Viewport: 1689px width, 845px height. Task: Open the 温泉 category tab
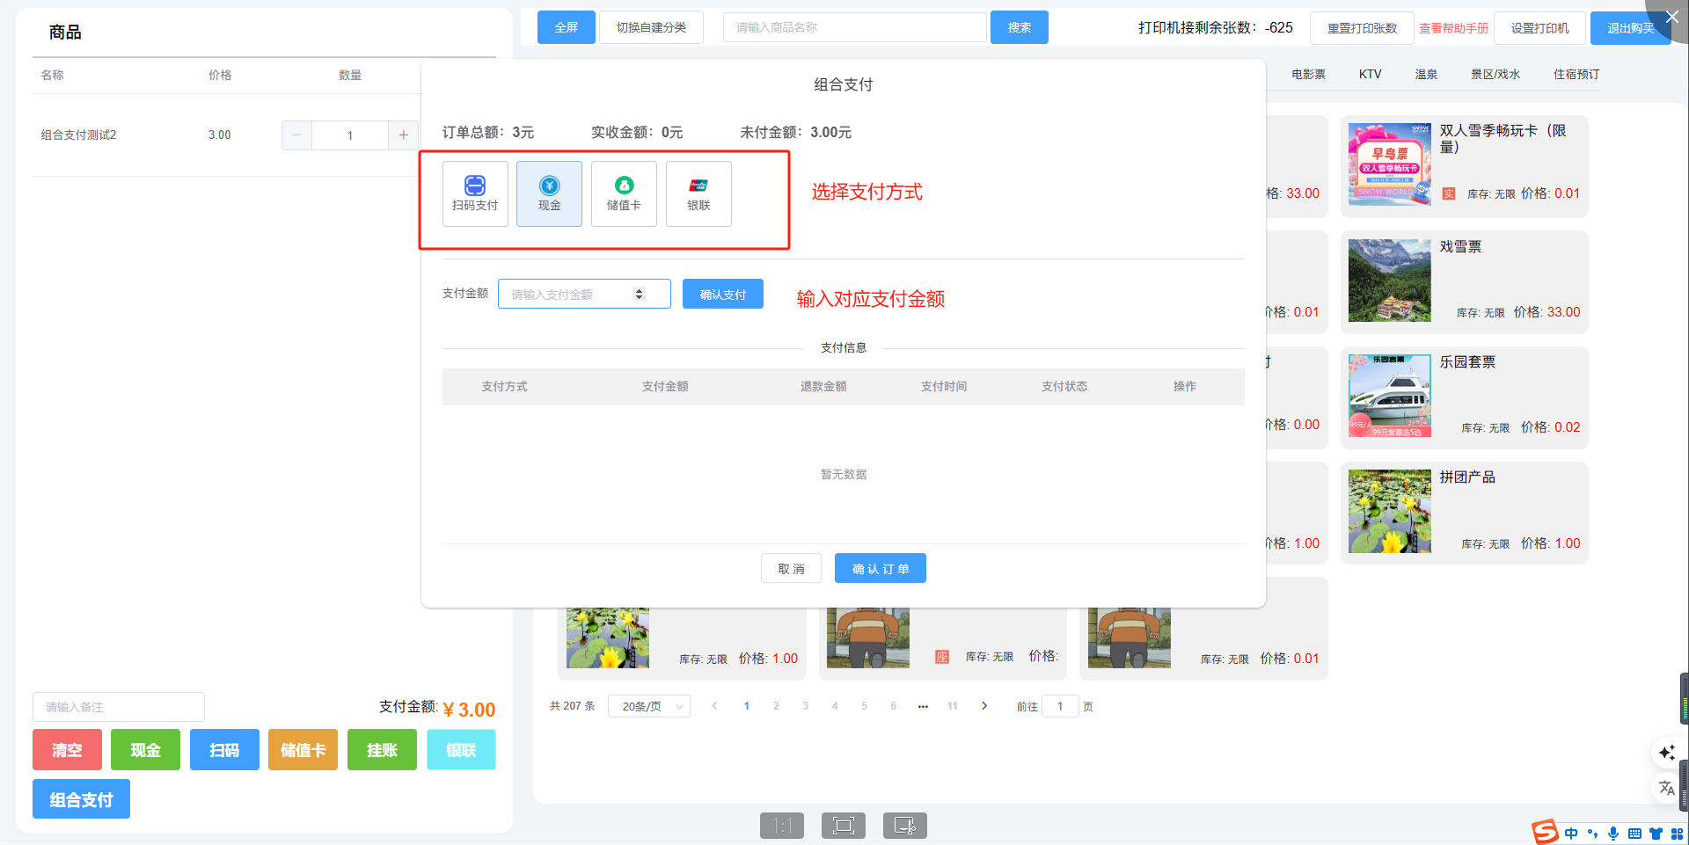[1426, 75]
